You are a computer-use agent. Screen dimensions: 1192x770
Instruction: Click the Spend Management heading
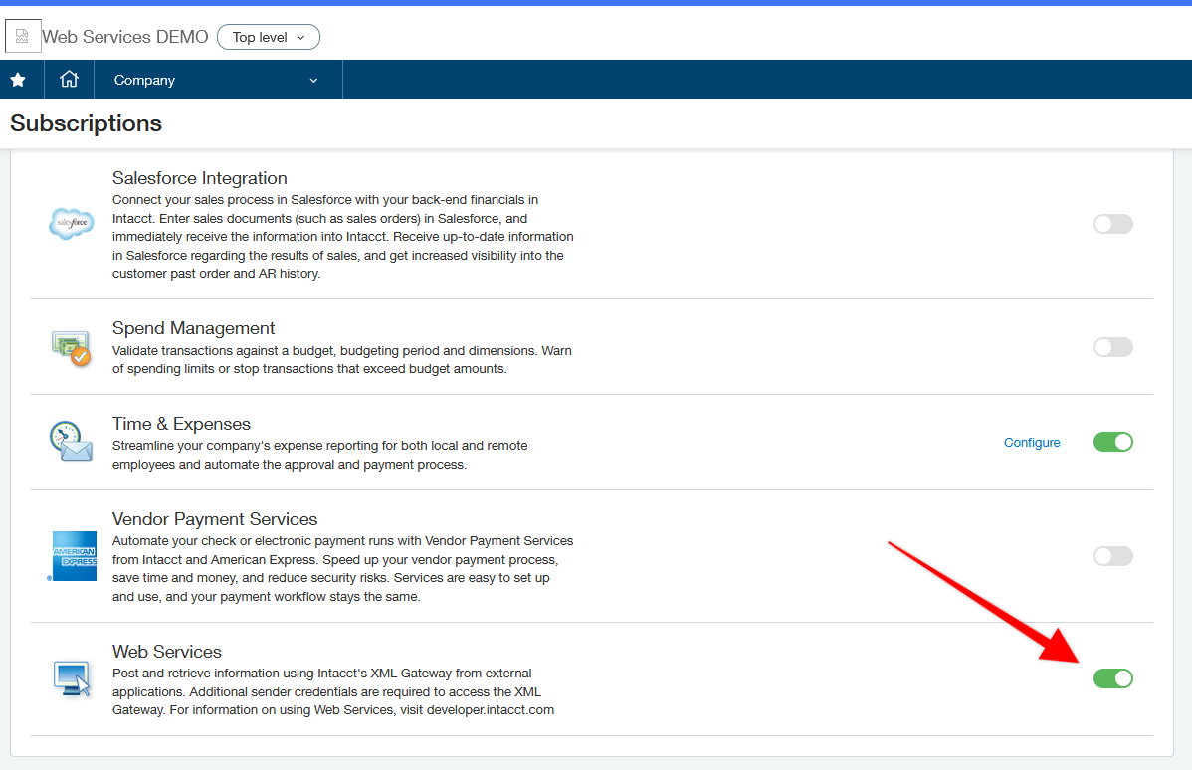click(193, 328)
